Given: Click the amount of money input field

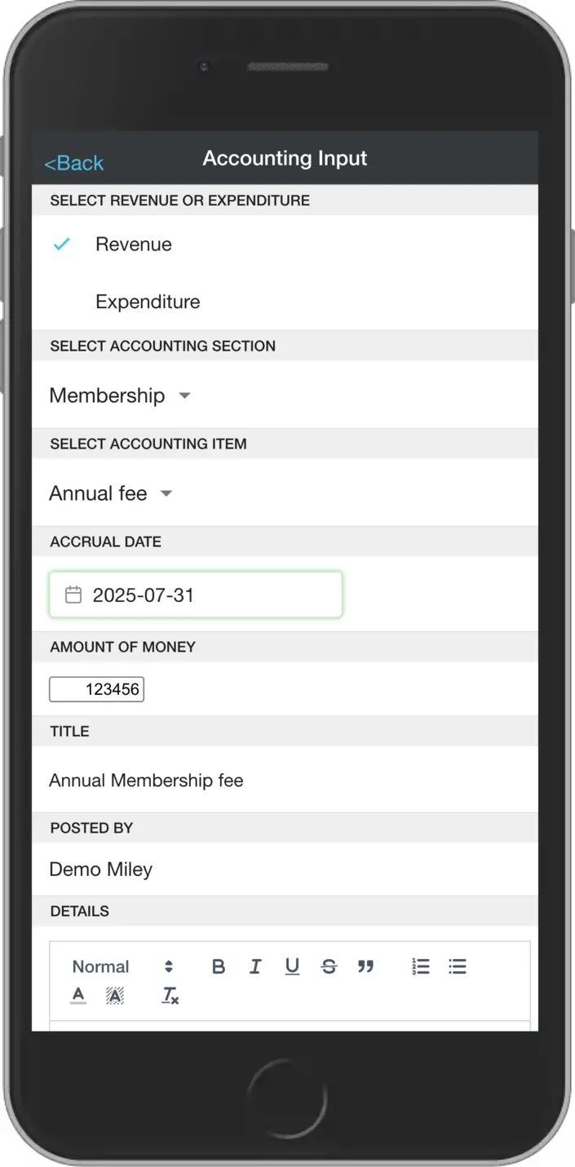Looking at the screenshot, I should pos(96,689).
